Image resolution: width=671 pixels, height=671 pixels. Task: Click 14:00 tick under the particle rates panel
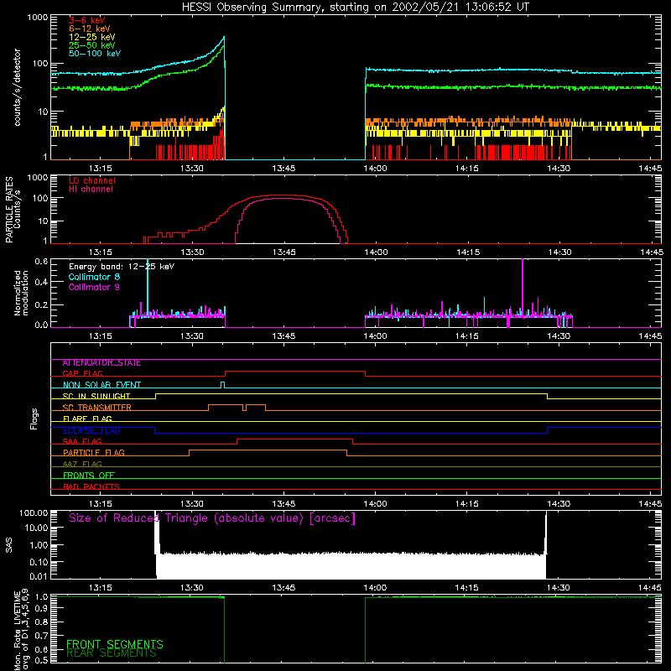[376, 252]
